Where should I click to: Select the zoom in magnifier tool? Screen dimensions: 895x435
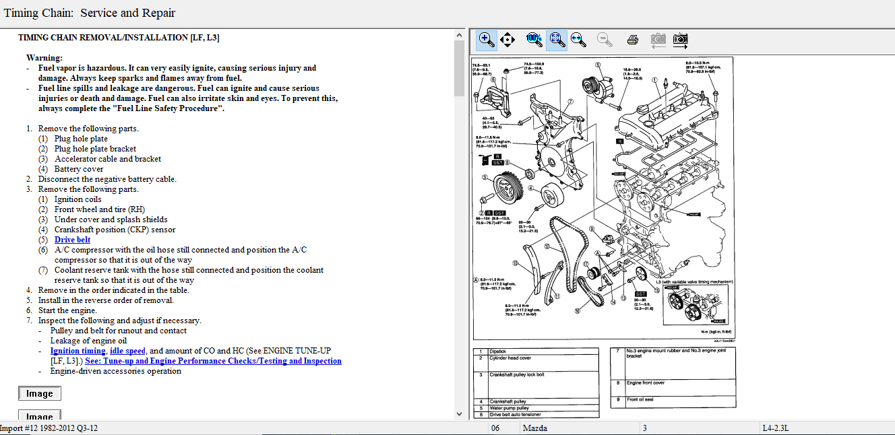pos(487,40)
